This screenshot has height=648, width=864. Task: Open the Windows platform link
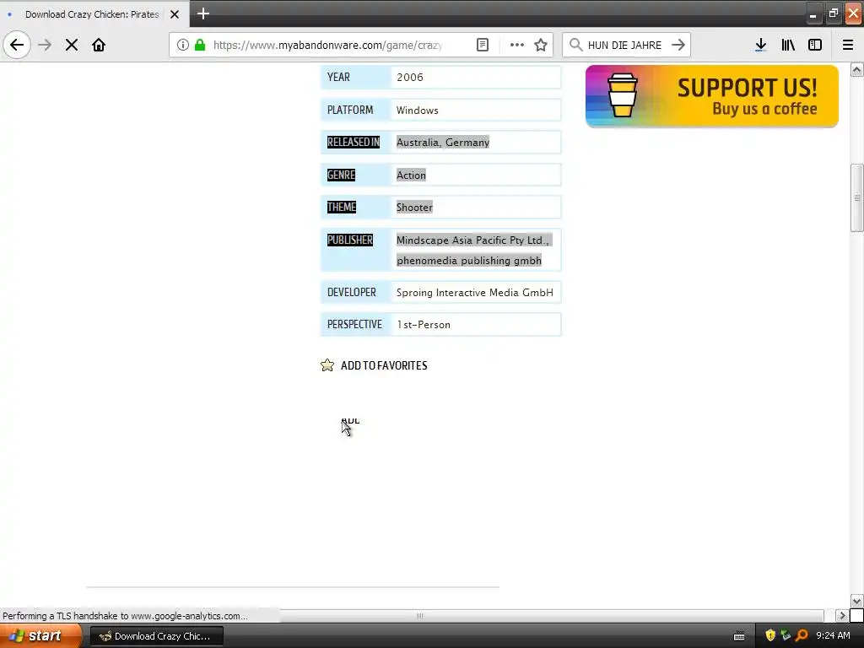pyautogui.click(x=417, y=111)
